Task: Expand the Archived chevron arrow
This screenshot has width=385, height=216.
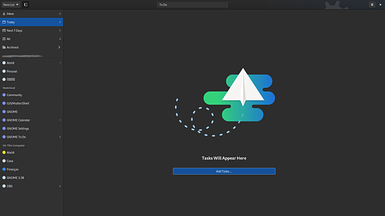Action: pyautogui.click(x=59, y=47)
